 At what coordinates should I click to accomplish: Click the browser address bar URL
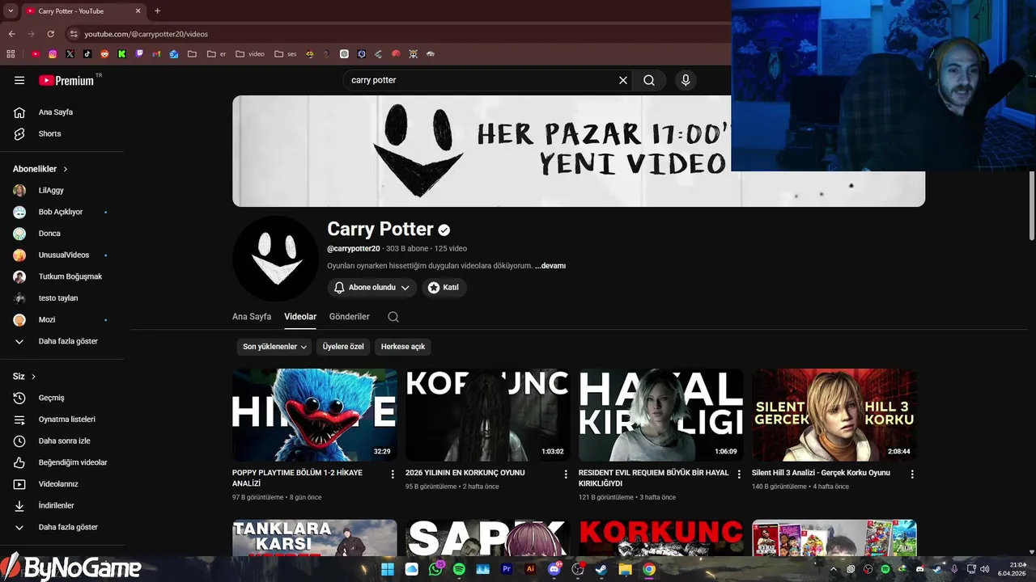146,34
